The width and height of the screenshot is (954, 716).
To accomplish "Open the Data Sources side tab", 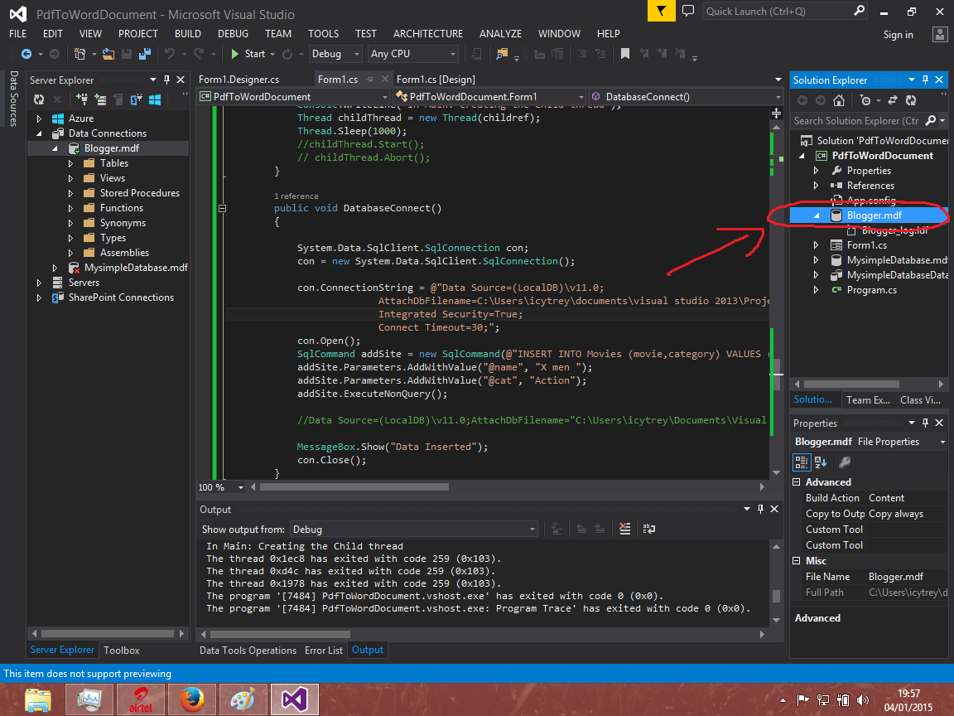I will (13, 98).
